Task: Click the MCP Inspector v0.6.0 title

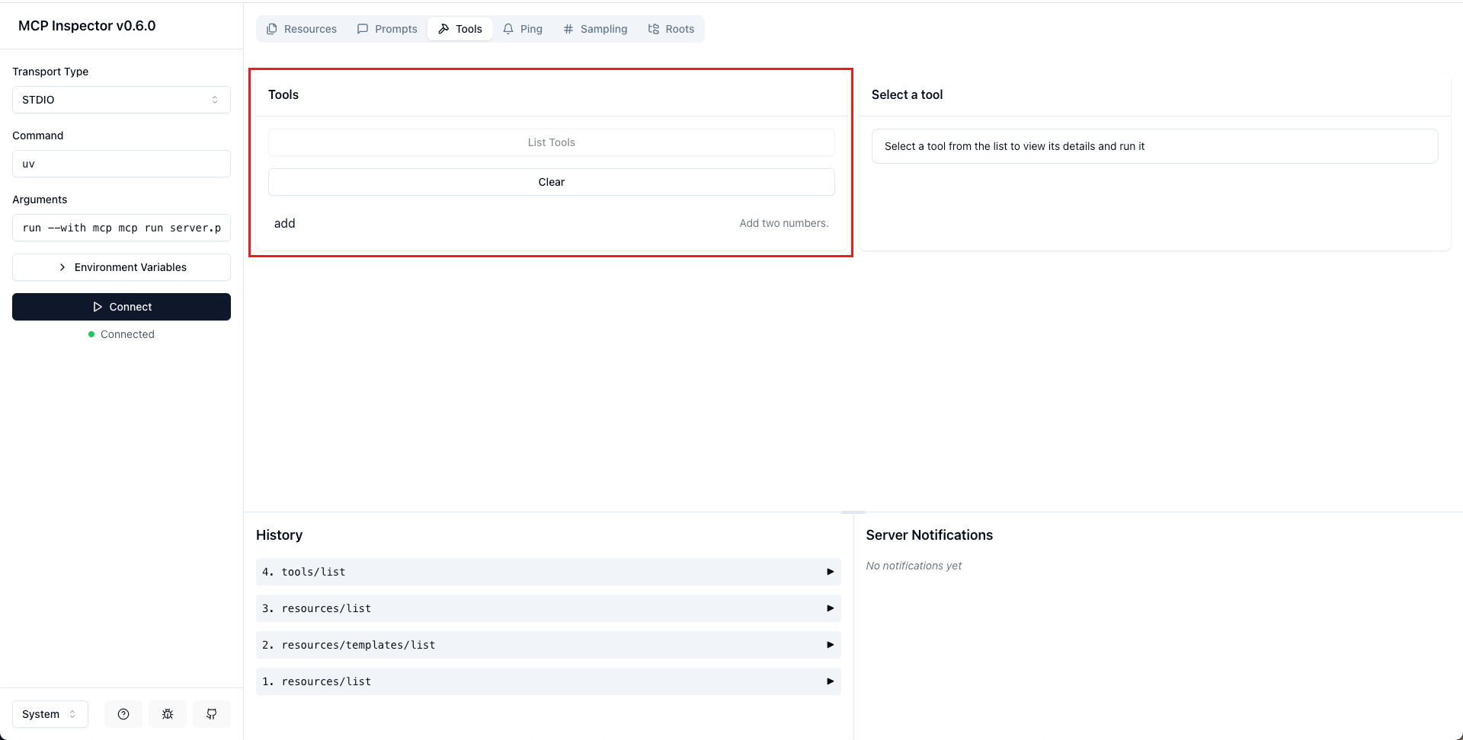Action: 87,26
